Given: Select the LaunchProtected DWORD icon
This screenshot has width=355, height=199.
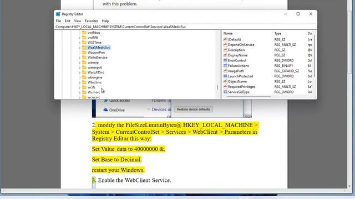Looking at the screenshot, I should [225, 76].
